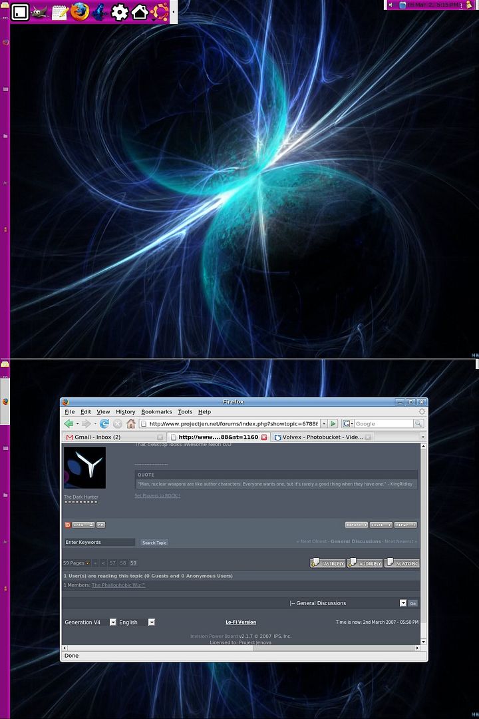Click the REPORT button on the post

pyautogui.click(x=357, y=525)
